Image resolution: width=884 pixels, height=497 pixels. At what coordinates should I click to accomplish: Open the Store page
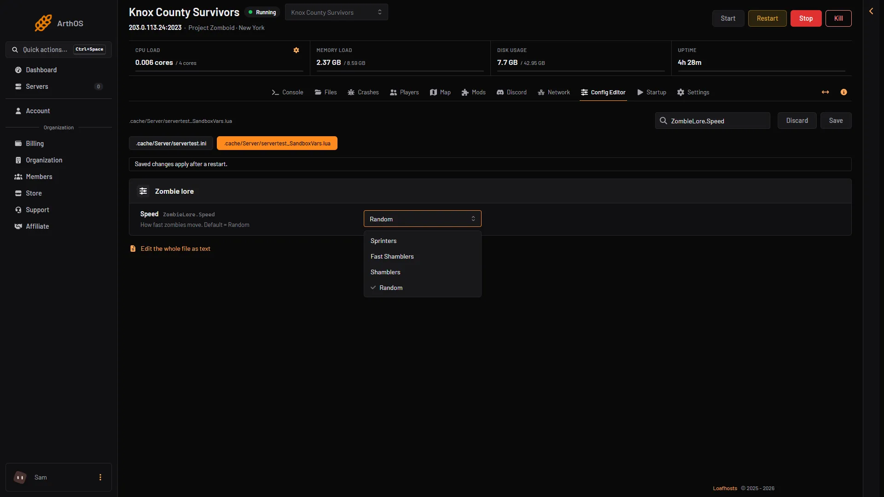coord(58,193)
